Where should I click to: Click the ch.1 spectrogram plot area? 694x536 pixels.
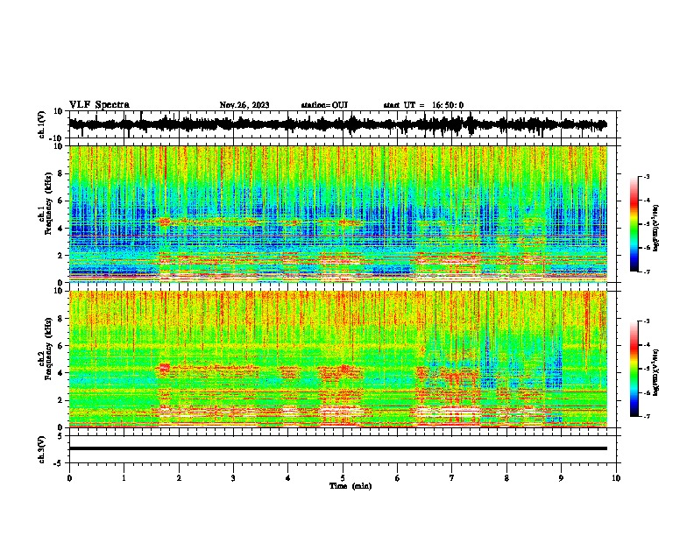pos(337,214)
